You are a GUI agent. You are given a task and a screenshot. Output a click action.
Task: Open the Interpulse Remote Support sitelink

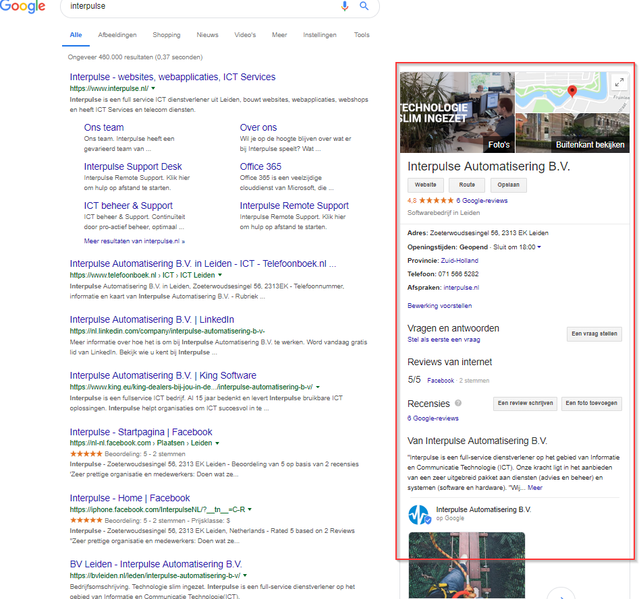tap(294, 206)
